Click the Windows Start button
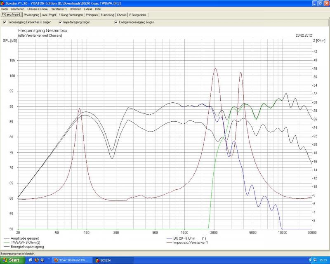330x264 pixels. [x=12, y=260]
